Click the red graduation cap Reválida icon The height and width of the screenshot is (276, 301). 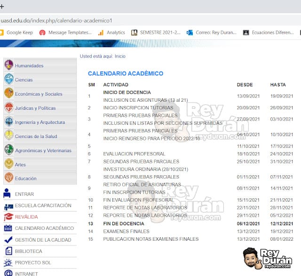[x=8, y=217]
